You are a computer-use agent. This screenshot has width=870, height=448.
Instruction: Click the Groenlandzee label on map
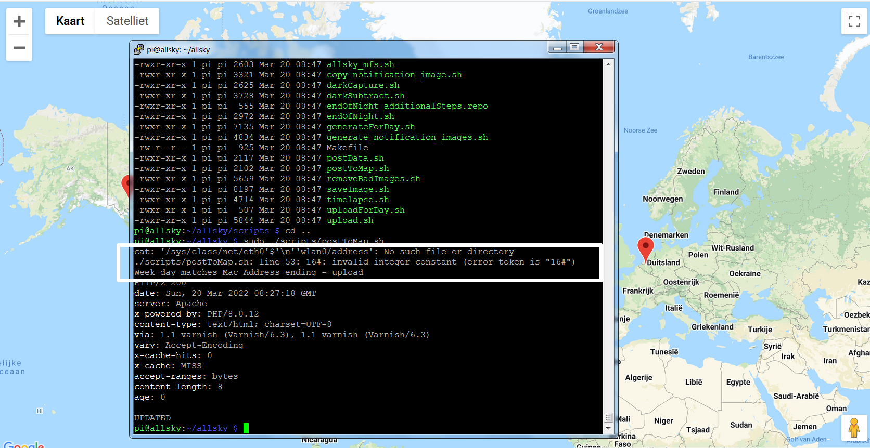click(x=608, y=11)
